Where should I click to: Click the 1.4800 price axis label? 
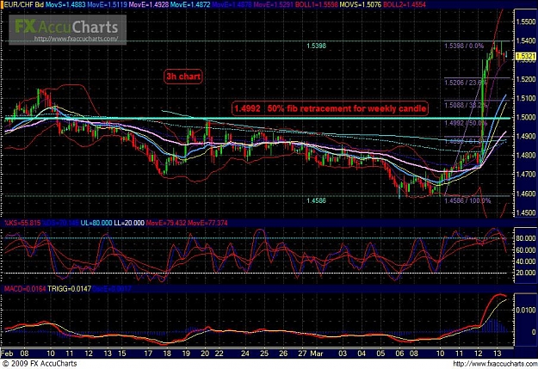point(526,156)
